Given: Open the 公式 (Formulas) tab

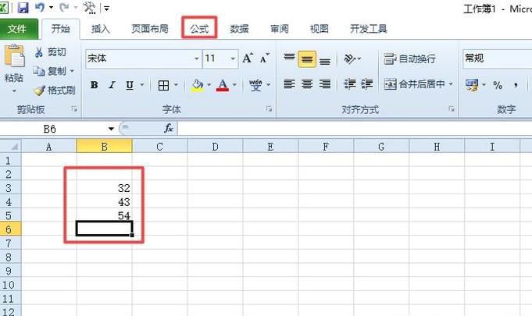Looking at the screenshot, I should click(x=199, y=29).
